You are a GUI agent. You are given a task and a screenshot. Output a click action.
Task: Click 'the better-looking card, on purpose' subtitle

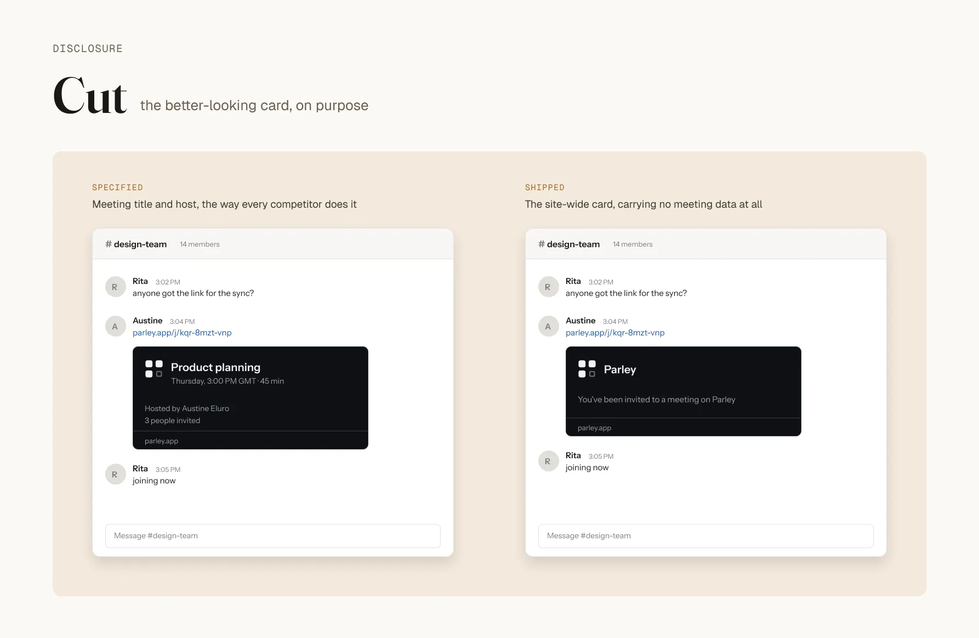pyautogui.click(x=254, y=105)
